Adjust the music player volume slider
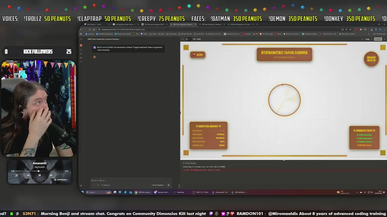The image size is (387, 217). click(63, 180)
